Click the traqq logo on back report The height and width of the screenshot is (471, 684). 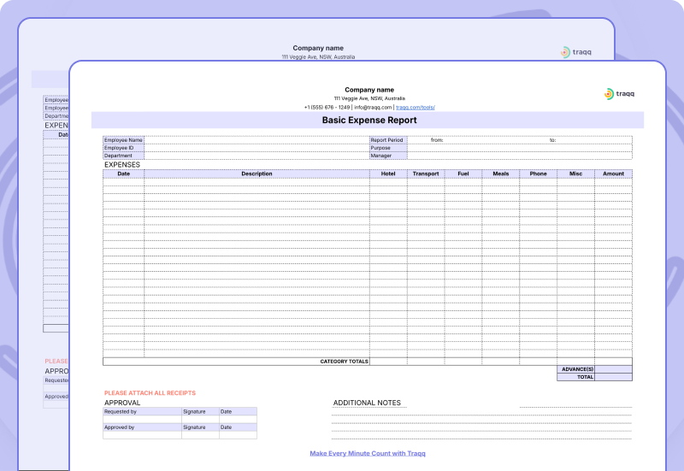click(575, 52)
